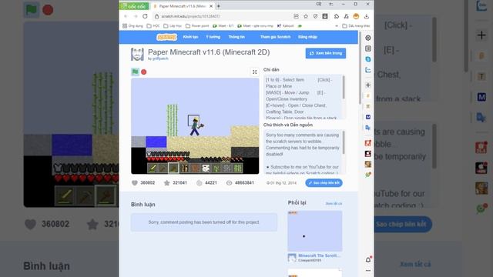This screenshot has height=277, width=493.
Task: Open the 'Minecraft Tile Scrolli...' remix title link
Action: point(319,255)
